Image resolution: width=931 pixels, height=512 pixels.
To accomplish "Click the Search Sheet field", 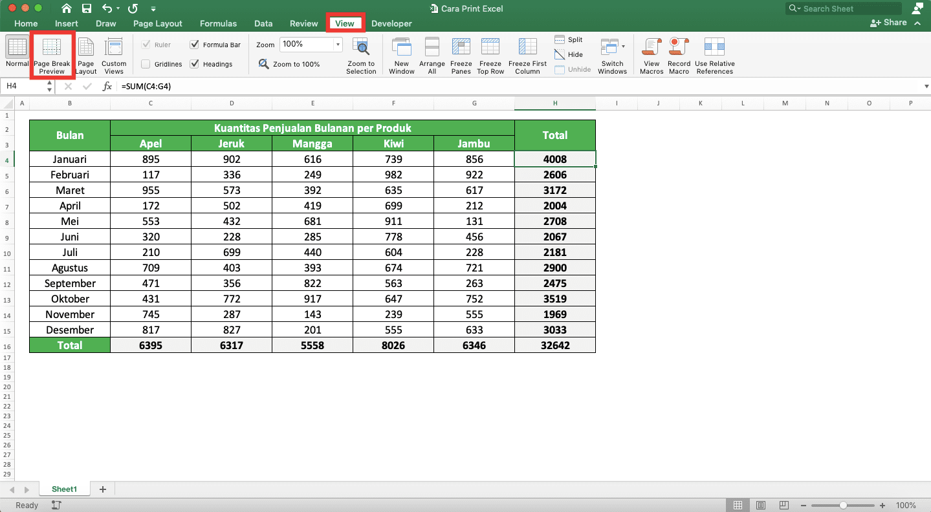I will (844, 8).
